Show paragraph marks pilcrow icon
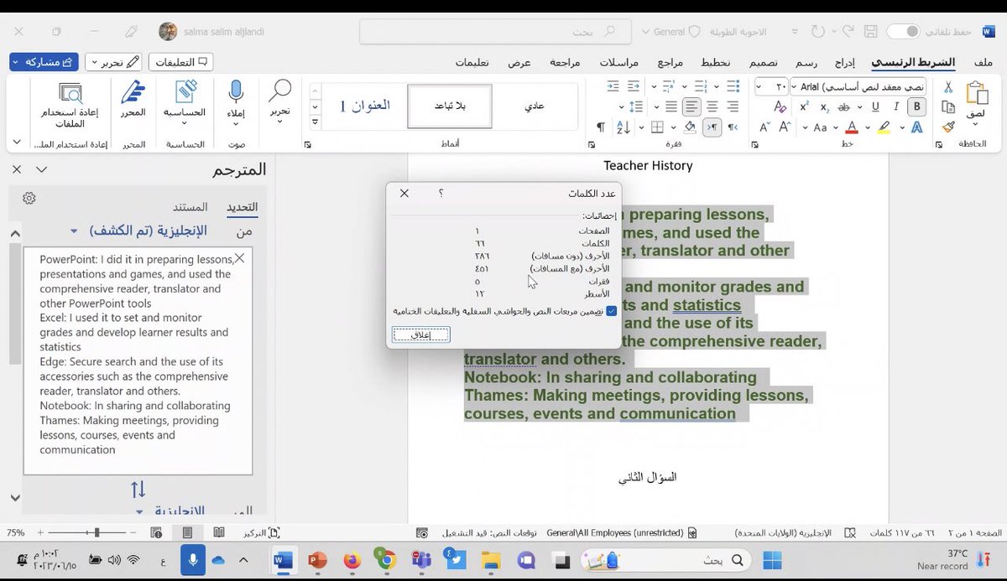 click(601, 127)
